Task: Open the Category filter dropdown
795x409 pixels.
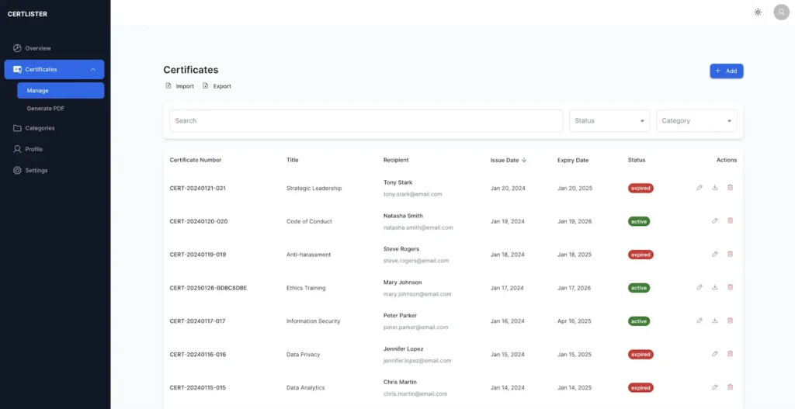Action: tap(696, 121)
